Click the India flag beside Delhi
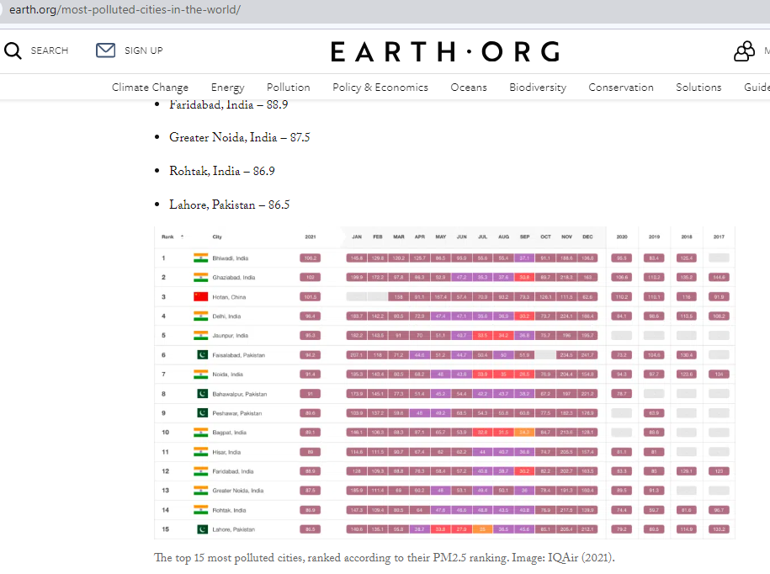 [x=201, y=316]
